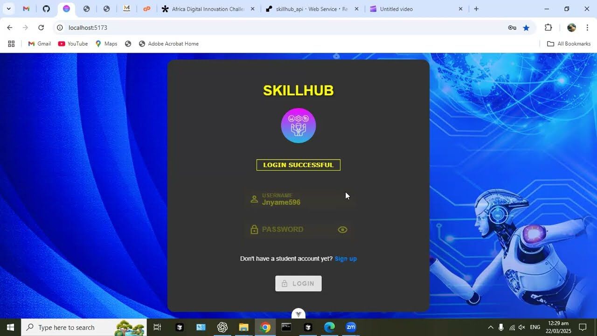
Task: Open the Chrome profile avatar
Action: tap(571, 28)
